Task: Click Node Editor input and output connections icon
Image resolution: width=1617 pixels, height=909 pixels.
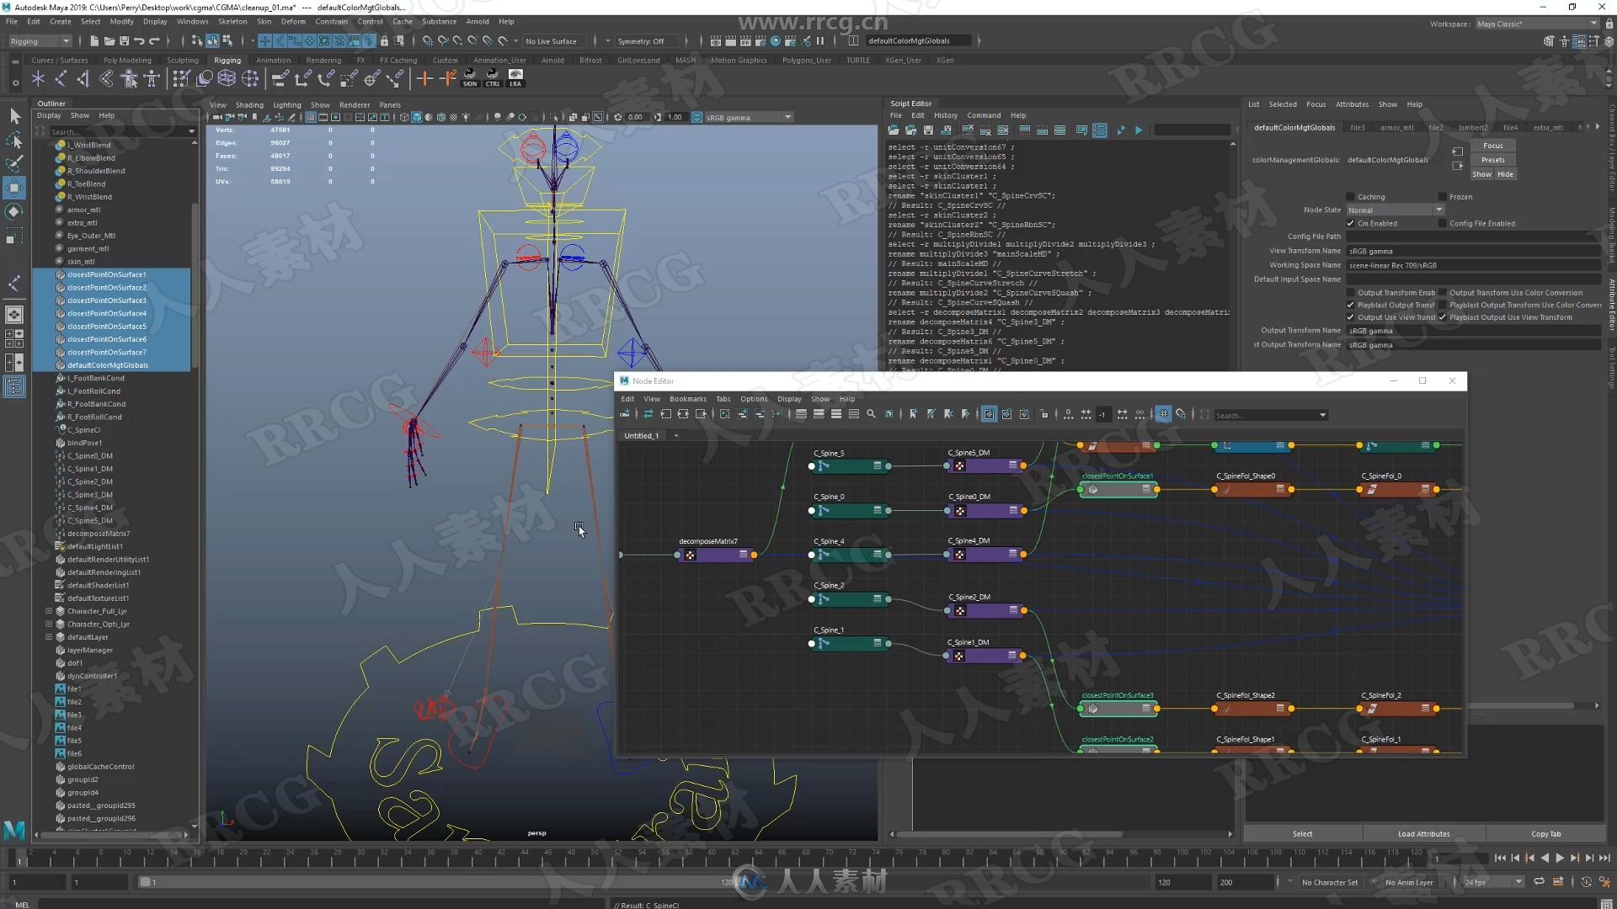Action: coord(683,414)
